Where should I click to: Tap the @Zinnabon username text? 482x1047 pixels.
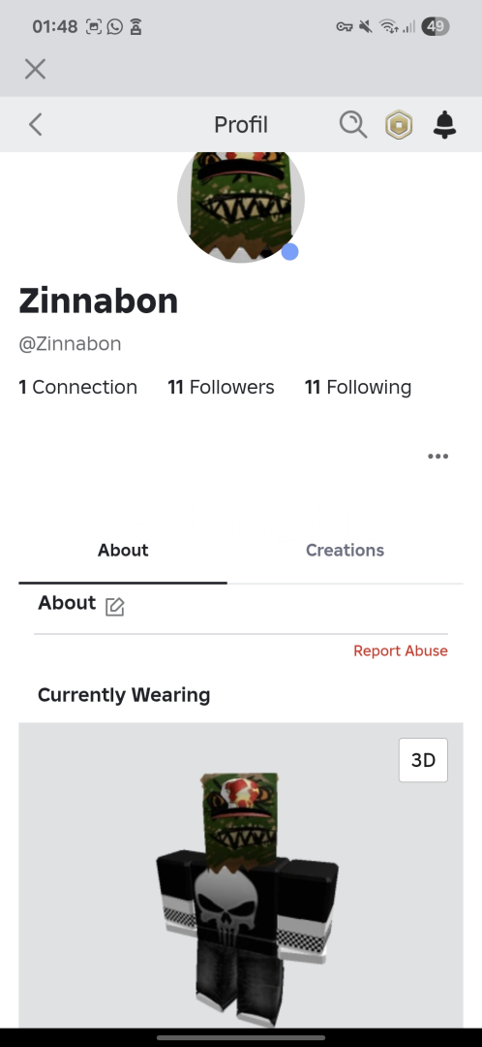(x=70, y=344)
